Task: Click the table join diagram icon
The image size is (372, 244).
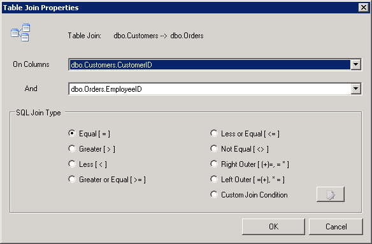Action: tap(20, 32)
